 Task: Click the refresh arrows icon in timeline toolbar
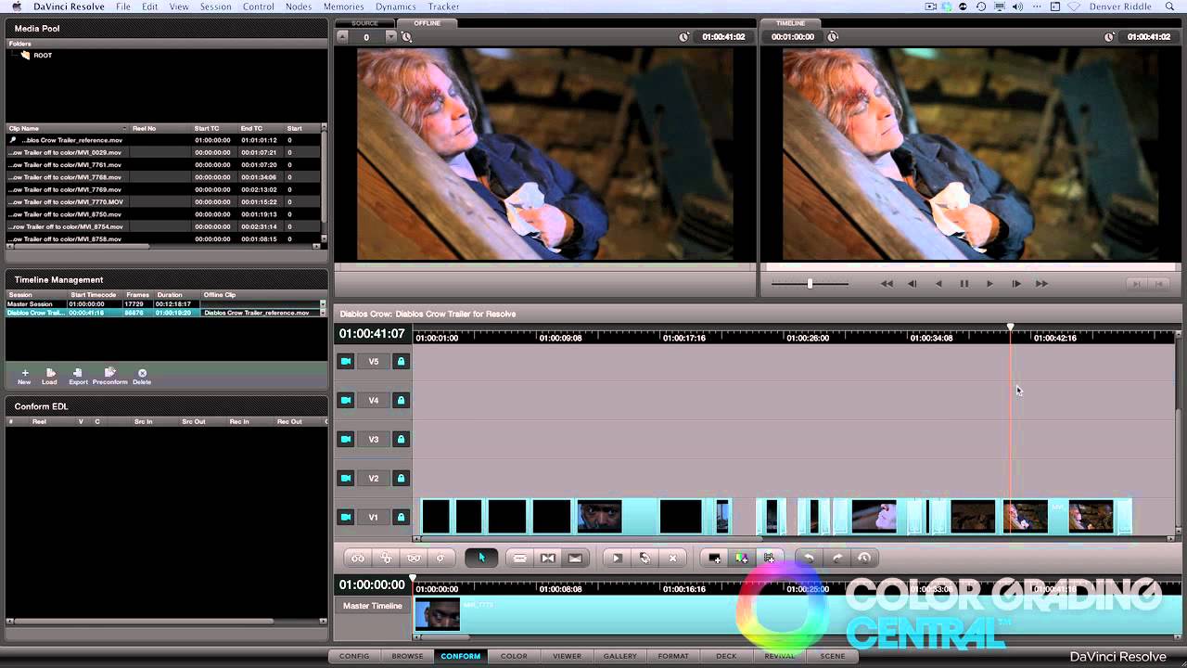[645, 558]
